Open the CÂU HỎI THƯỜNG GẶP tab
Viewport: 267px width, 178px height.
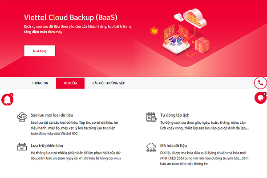109,83
